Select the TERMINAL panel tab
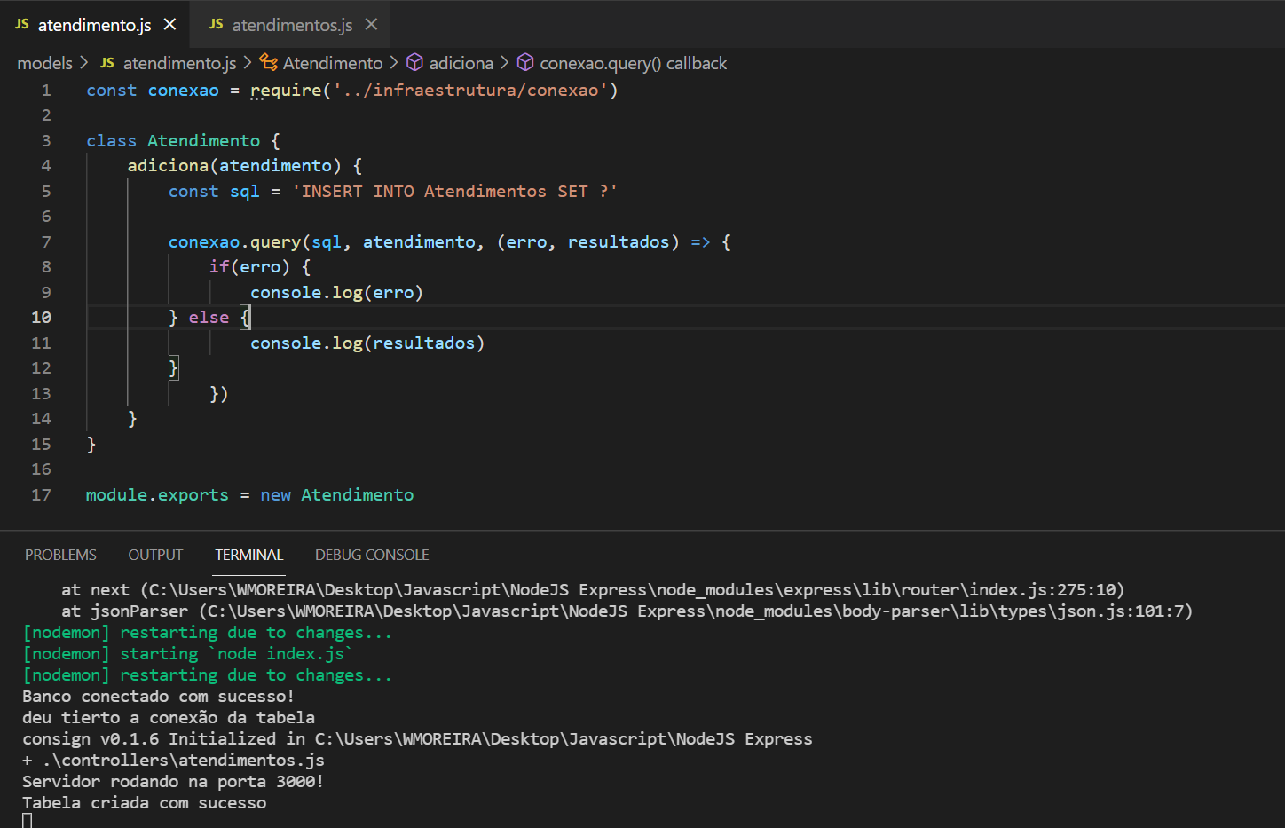This screenshot has width=1285, height=828. [248, 555]
